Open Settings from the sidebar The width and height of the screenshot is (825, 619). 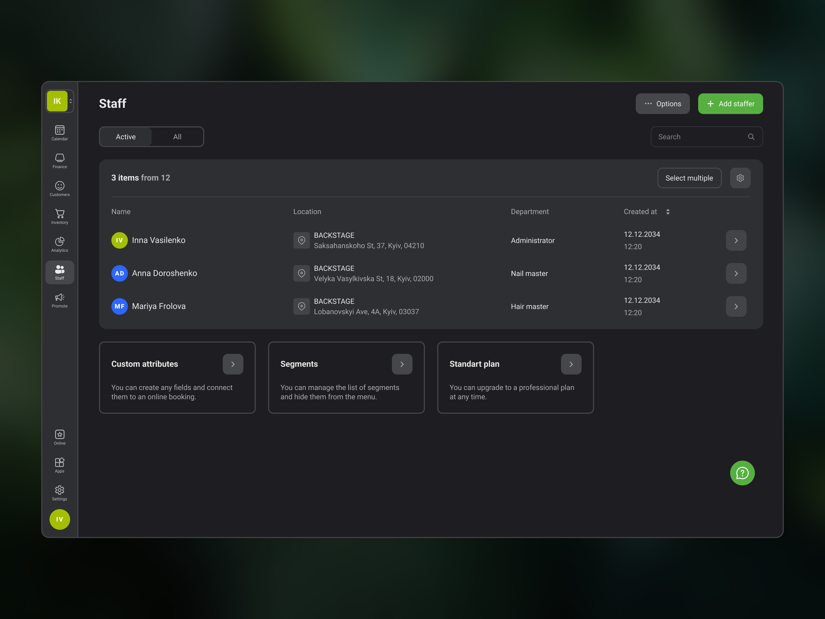(59, 493)
